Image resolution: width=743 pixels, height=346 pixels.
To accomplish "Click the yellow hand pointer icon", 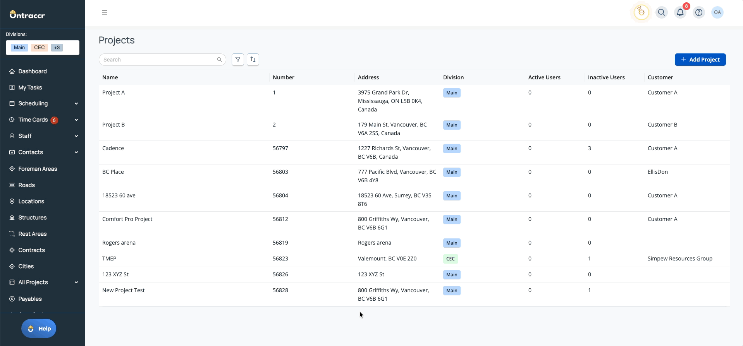I will [x=642, y=12].
